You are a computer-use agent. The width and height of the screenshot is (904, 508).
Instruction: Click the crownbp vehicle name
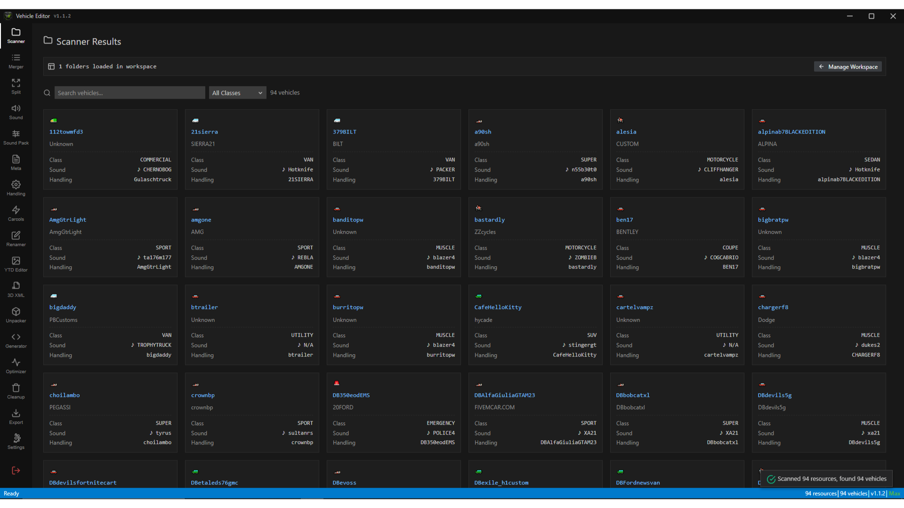pos(203,395)
